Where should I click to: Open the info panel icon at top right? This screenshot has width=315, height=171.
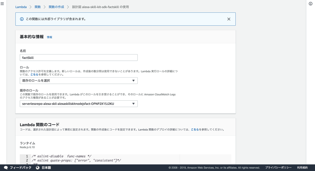click(311, 4)
